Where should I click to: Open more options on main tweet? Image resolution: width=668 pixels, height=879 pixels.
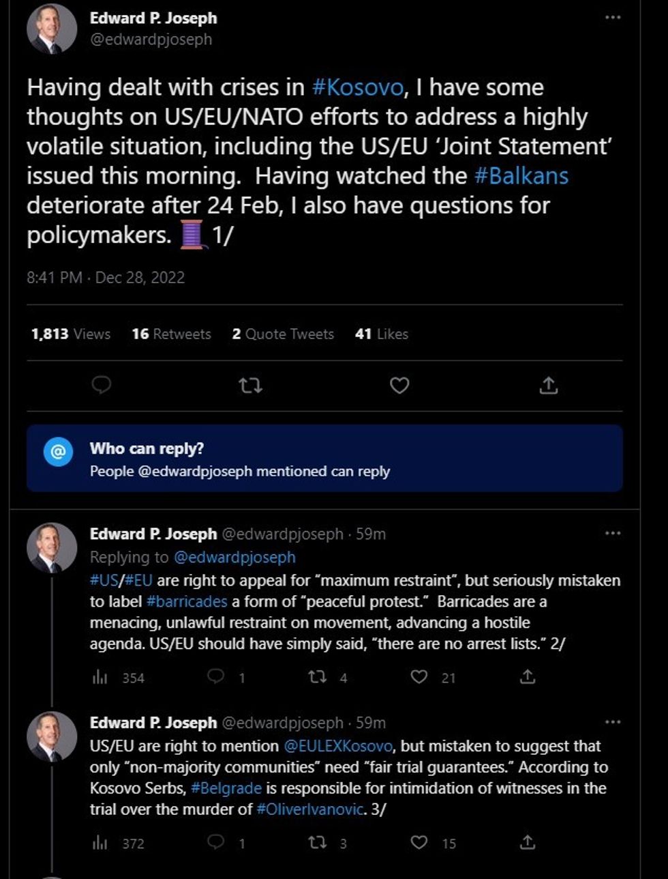pos(612,18)
